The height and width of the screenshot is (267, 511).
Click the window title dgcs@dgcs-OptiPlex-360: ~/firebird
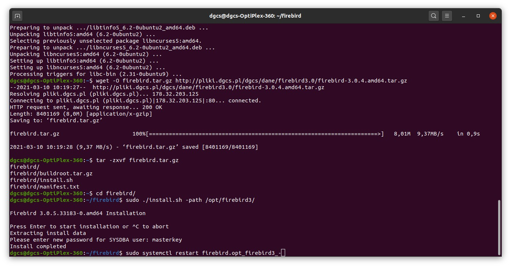pos(255,16)
